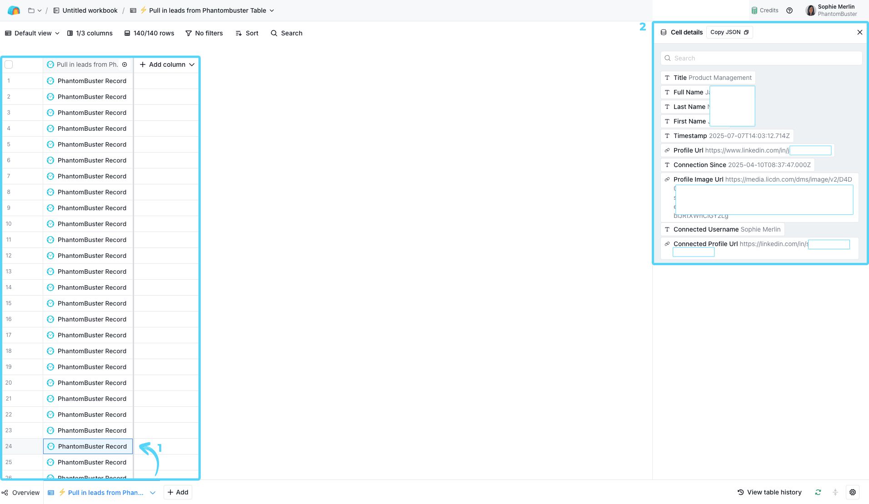
Task: Go to Untitled workbook breadcrumb
Action: click(85, 10)
